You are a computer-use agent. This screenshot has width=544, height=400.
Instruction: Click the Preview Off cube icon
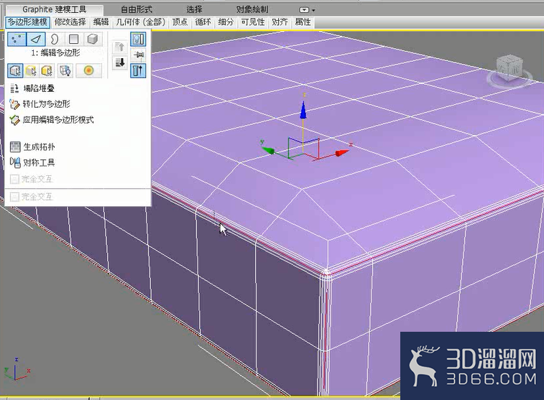(x=15, y=70)
